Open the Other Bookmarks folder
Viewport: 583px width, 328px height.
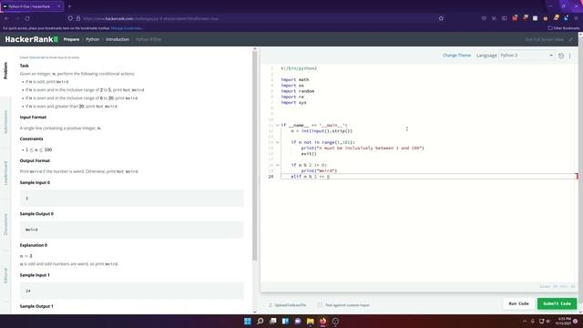coord(563,28)
